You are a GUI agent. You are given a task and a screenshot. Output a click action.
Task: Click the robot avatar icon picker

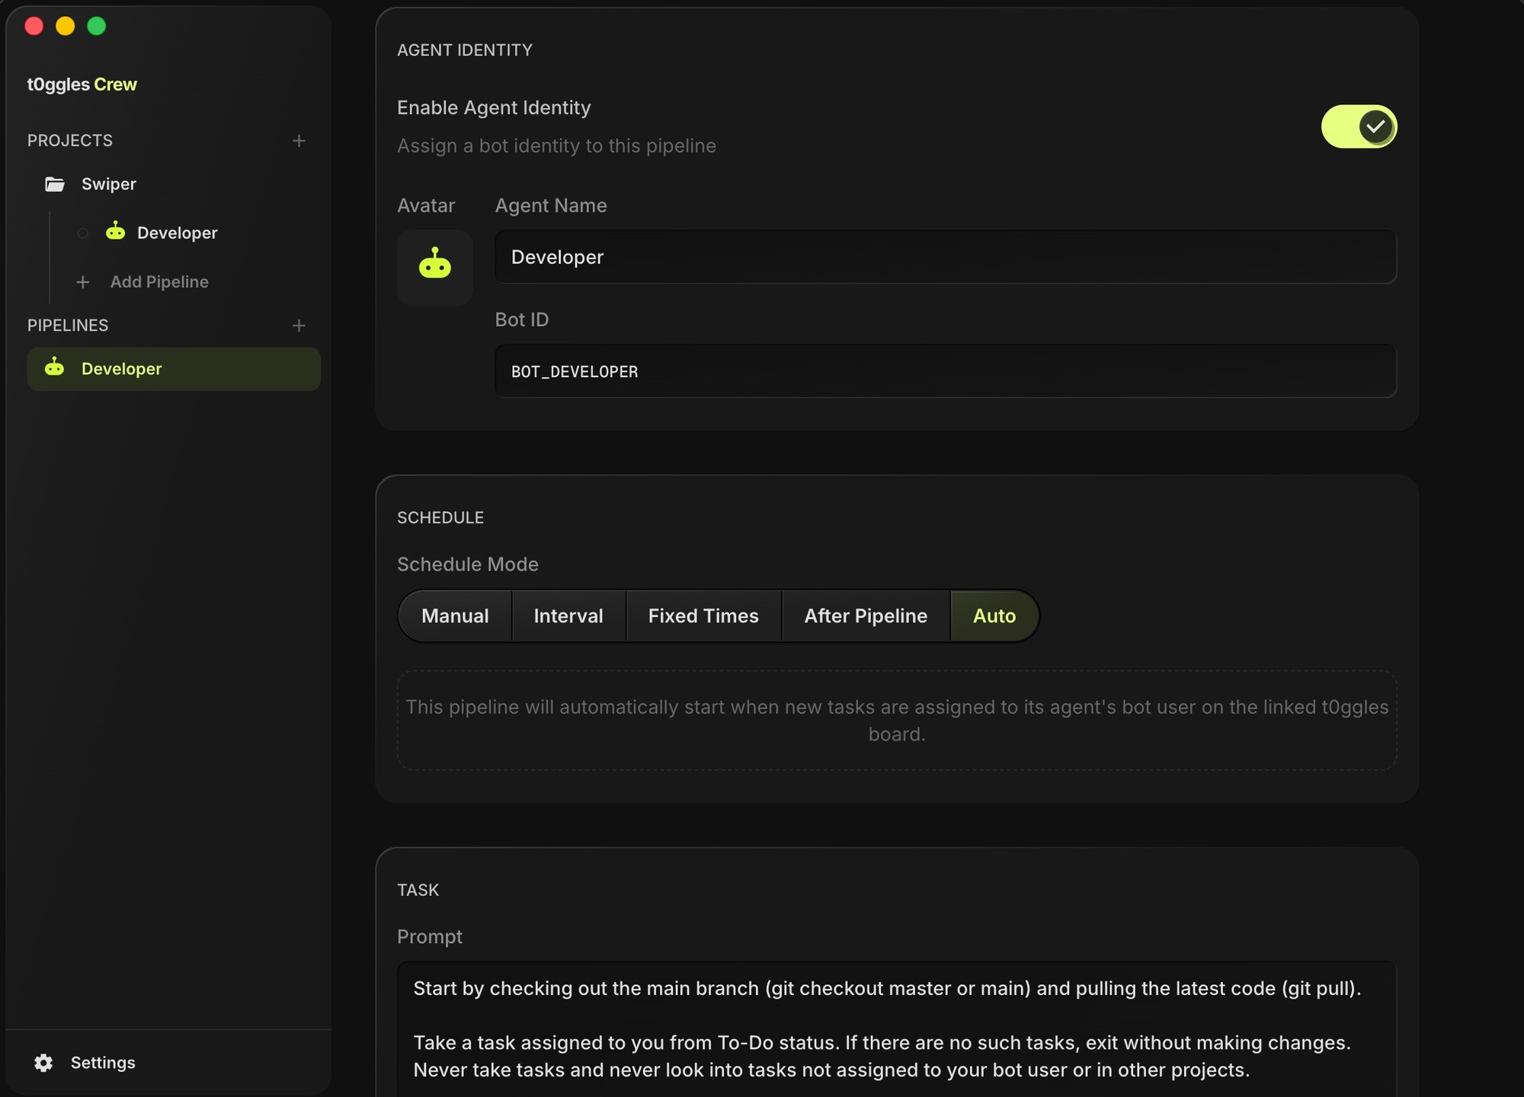click(434, 267)
